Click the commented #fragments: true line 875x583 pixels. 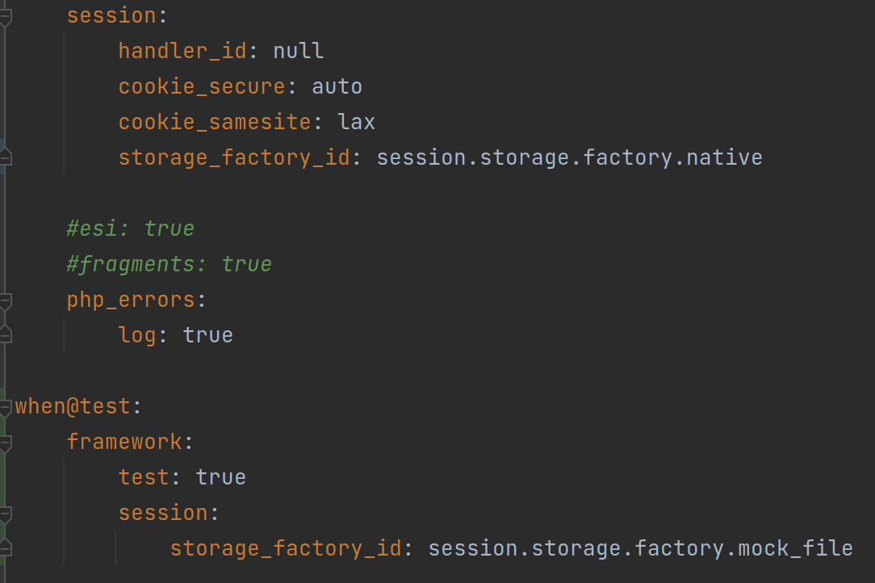(x=169, y=264)
